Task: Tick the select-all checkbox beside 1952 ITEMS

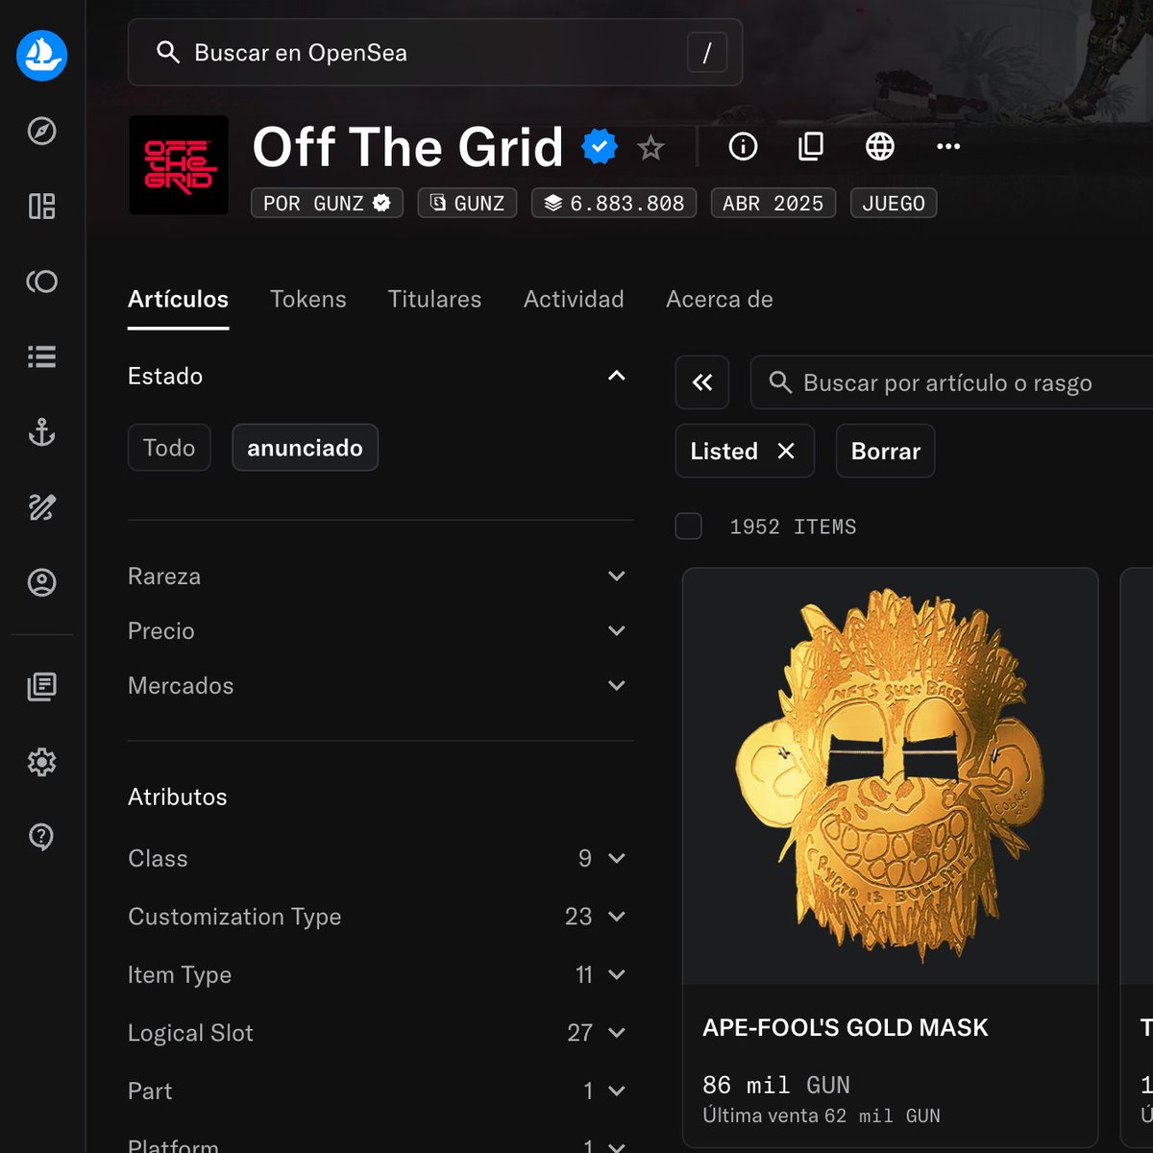Action: pyautogui.click(x=689, y=527)
